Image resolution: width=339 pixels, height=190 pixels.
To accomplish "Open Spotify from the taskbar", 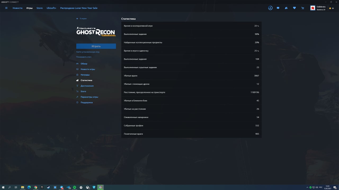I will pos(74,187).
